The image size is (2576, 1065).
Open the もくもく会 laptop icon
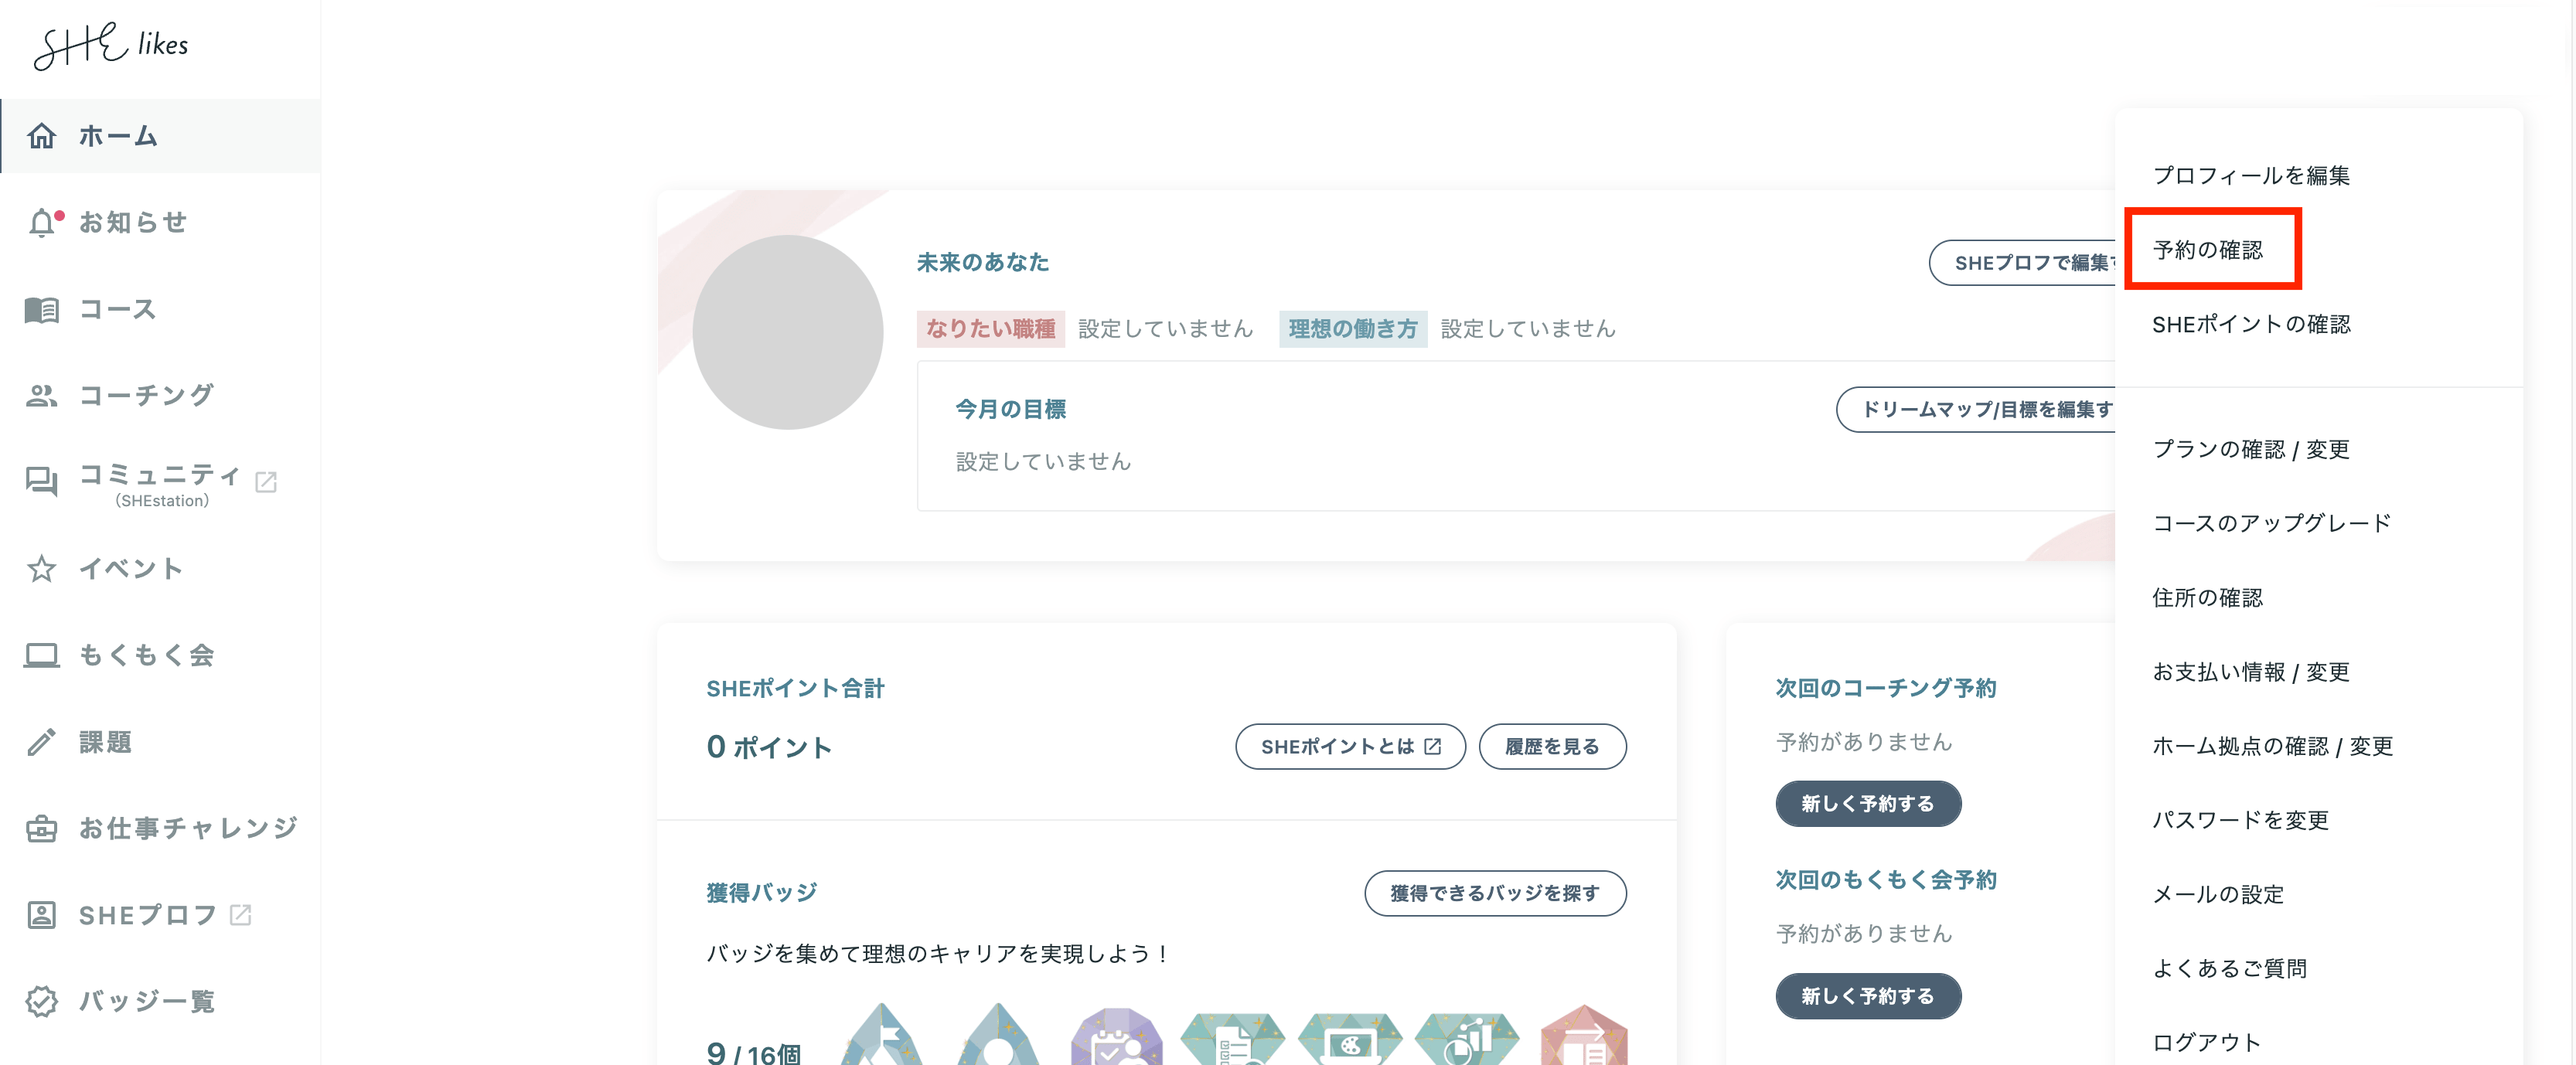42,656
